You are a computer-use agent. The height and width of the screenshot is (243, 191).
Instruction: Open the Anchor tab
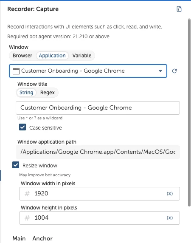(42, 238)
